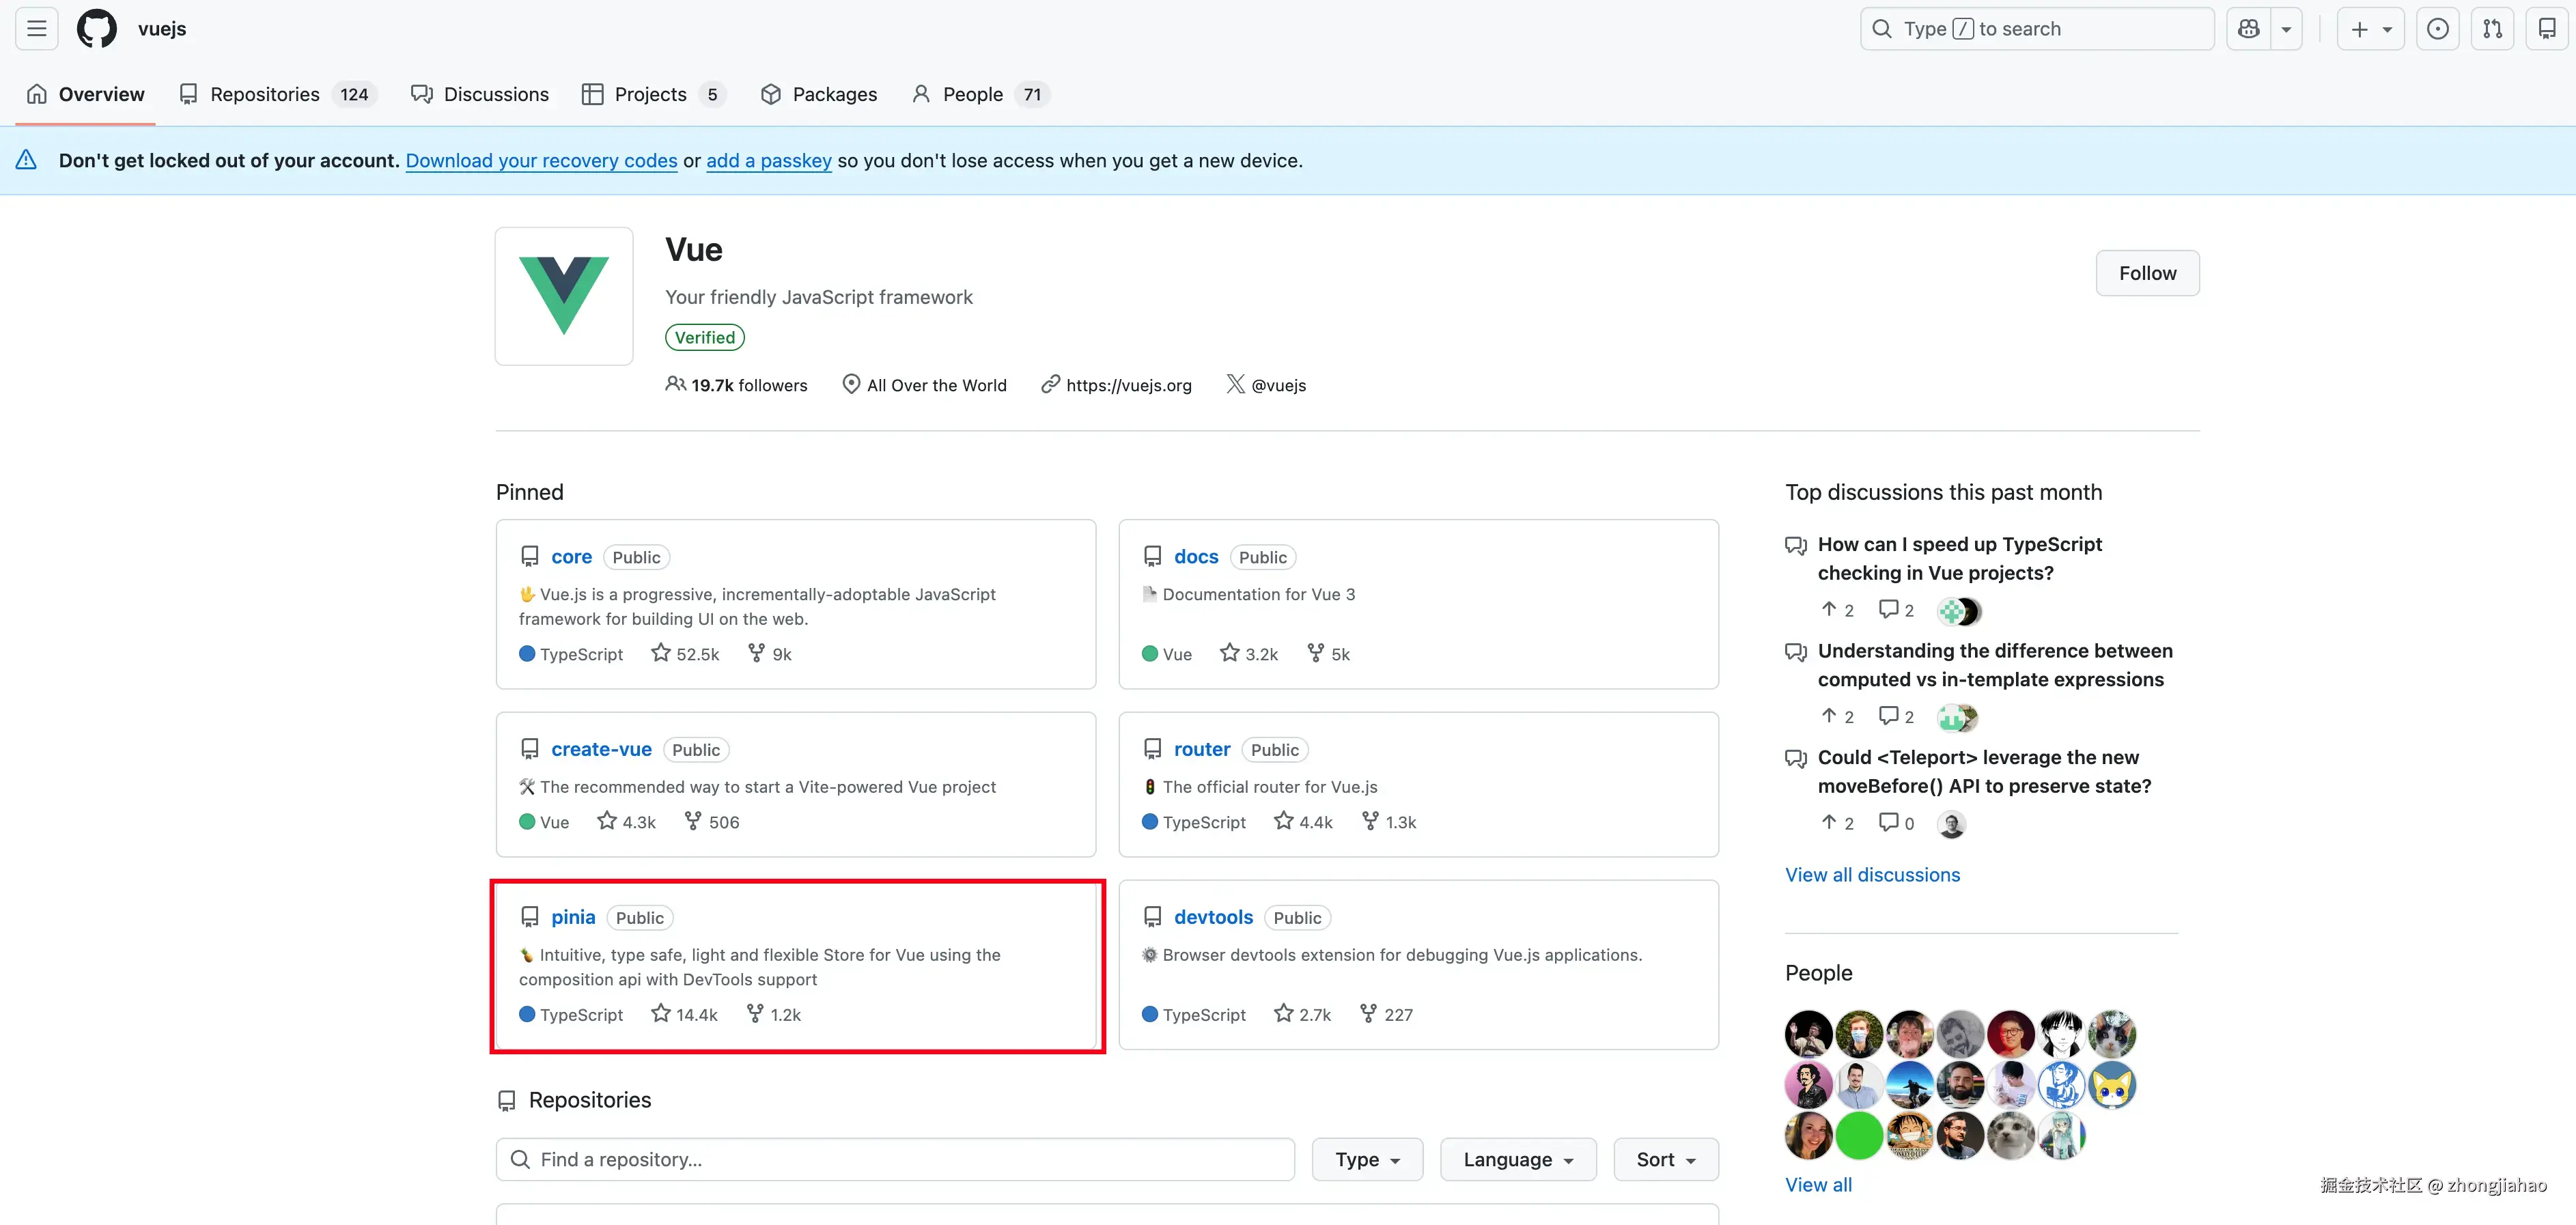Screen dimensions: 2576x1225
Task: Click Download your recovery codes link
Action: (541, 160)
